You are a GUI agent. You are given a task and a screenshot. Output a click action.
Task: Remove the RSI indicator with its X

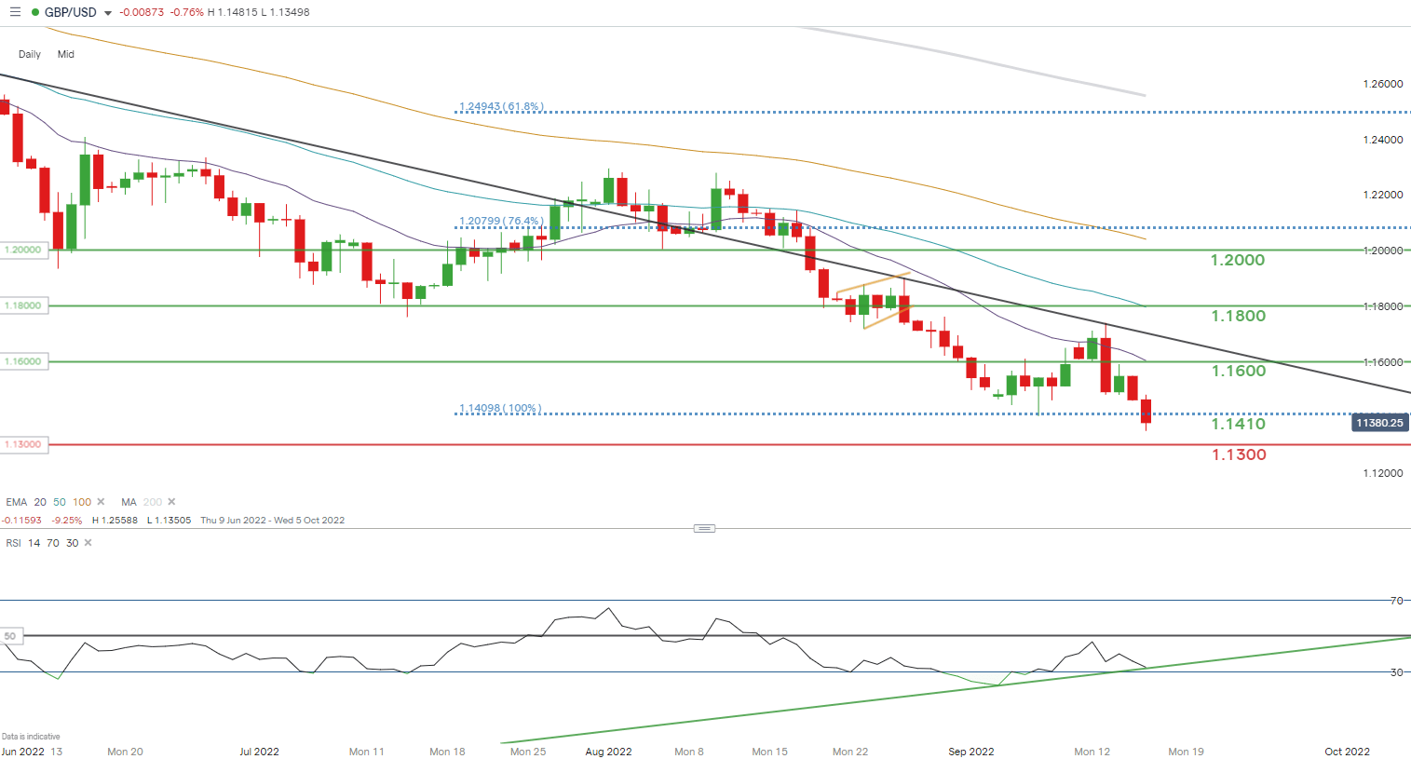click(88, 543)
